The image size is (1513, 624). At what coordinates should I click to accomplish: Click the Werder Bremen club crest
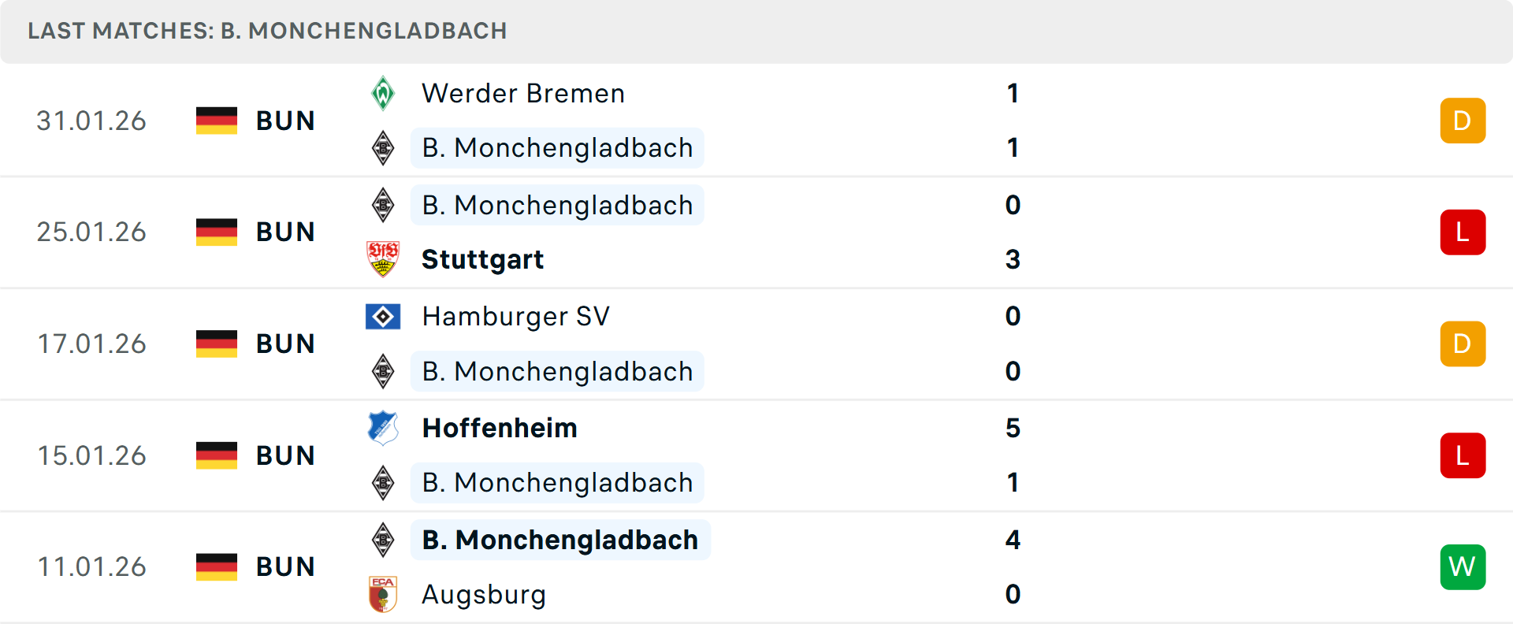pos(383,92)
